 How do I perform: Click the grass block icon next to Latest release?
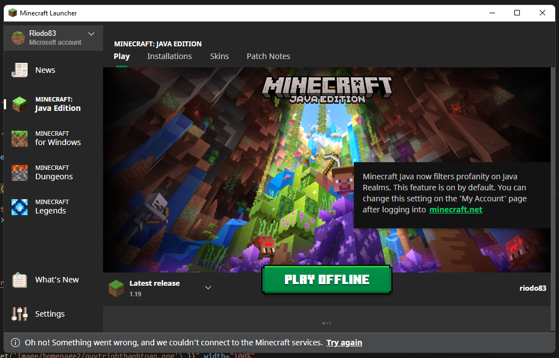(x=116, y=287)
